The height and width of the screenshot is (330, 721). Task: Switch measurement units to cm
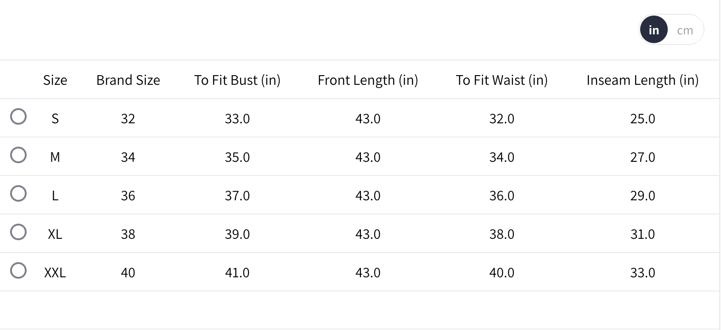685,30
